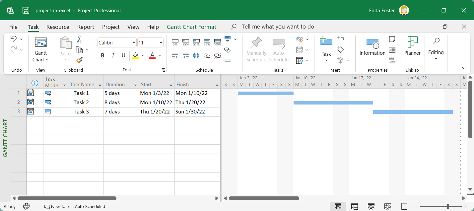Expand the Gantt Chart view dropdown arrow
Viewport: 474px width, 211px height.
(47, 60)
